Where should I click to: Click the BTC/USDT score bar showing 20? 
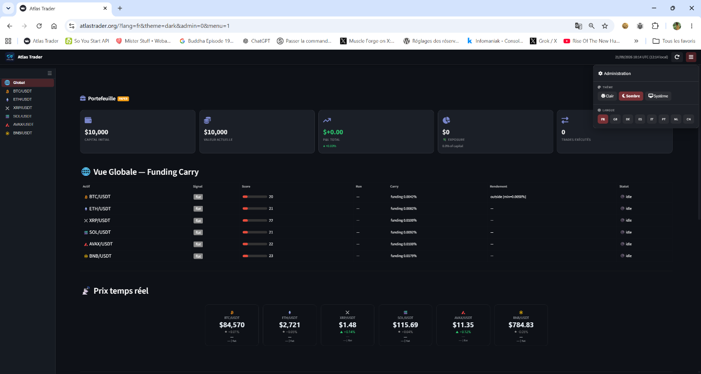click(x=254, y=197)
